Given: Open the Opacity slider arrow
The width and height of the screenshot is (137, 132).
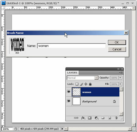Looking at the screenshot, I should pyautogui.click(x=120, y=78).
